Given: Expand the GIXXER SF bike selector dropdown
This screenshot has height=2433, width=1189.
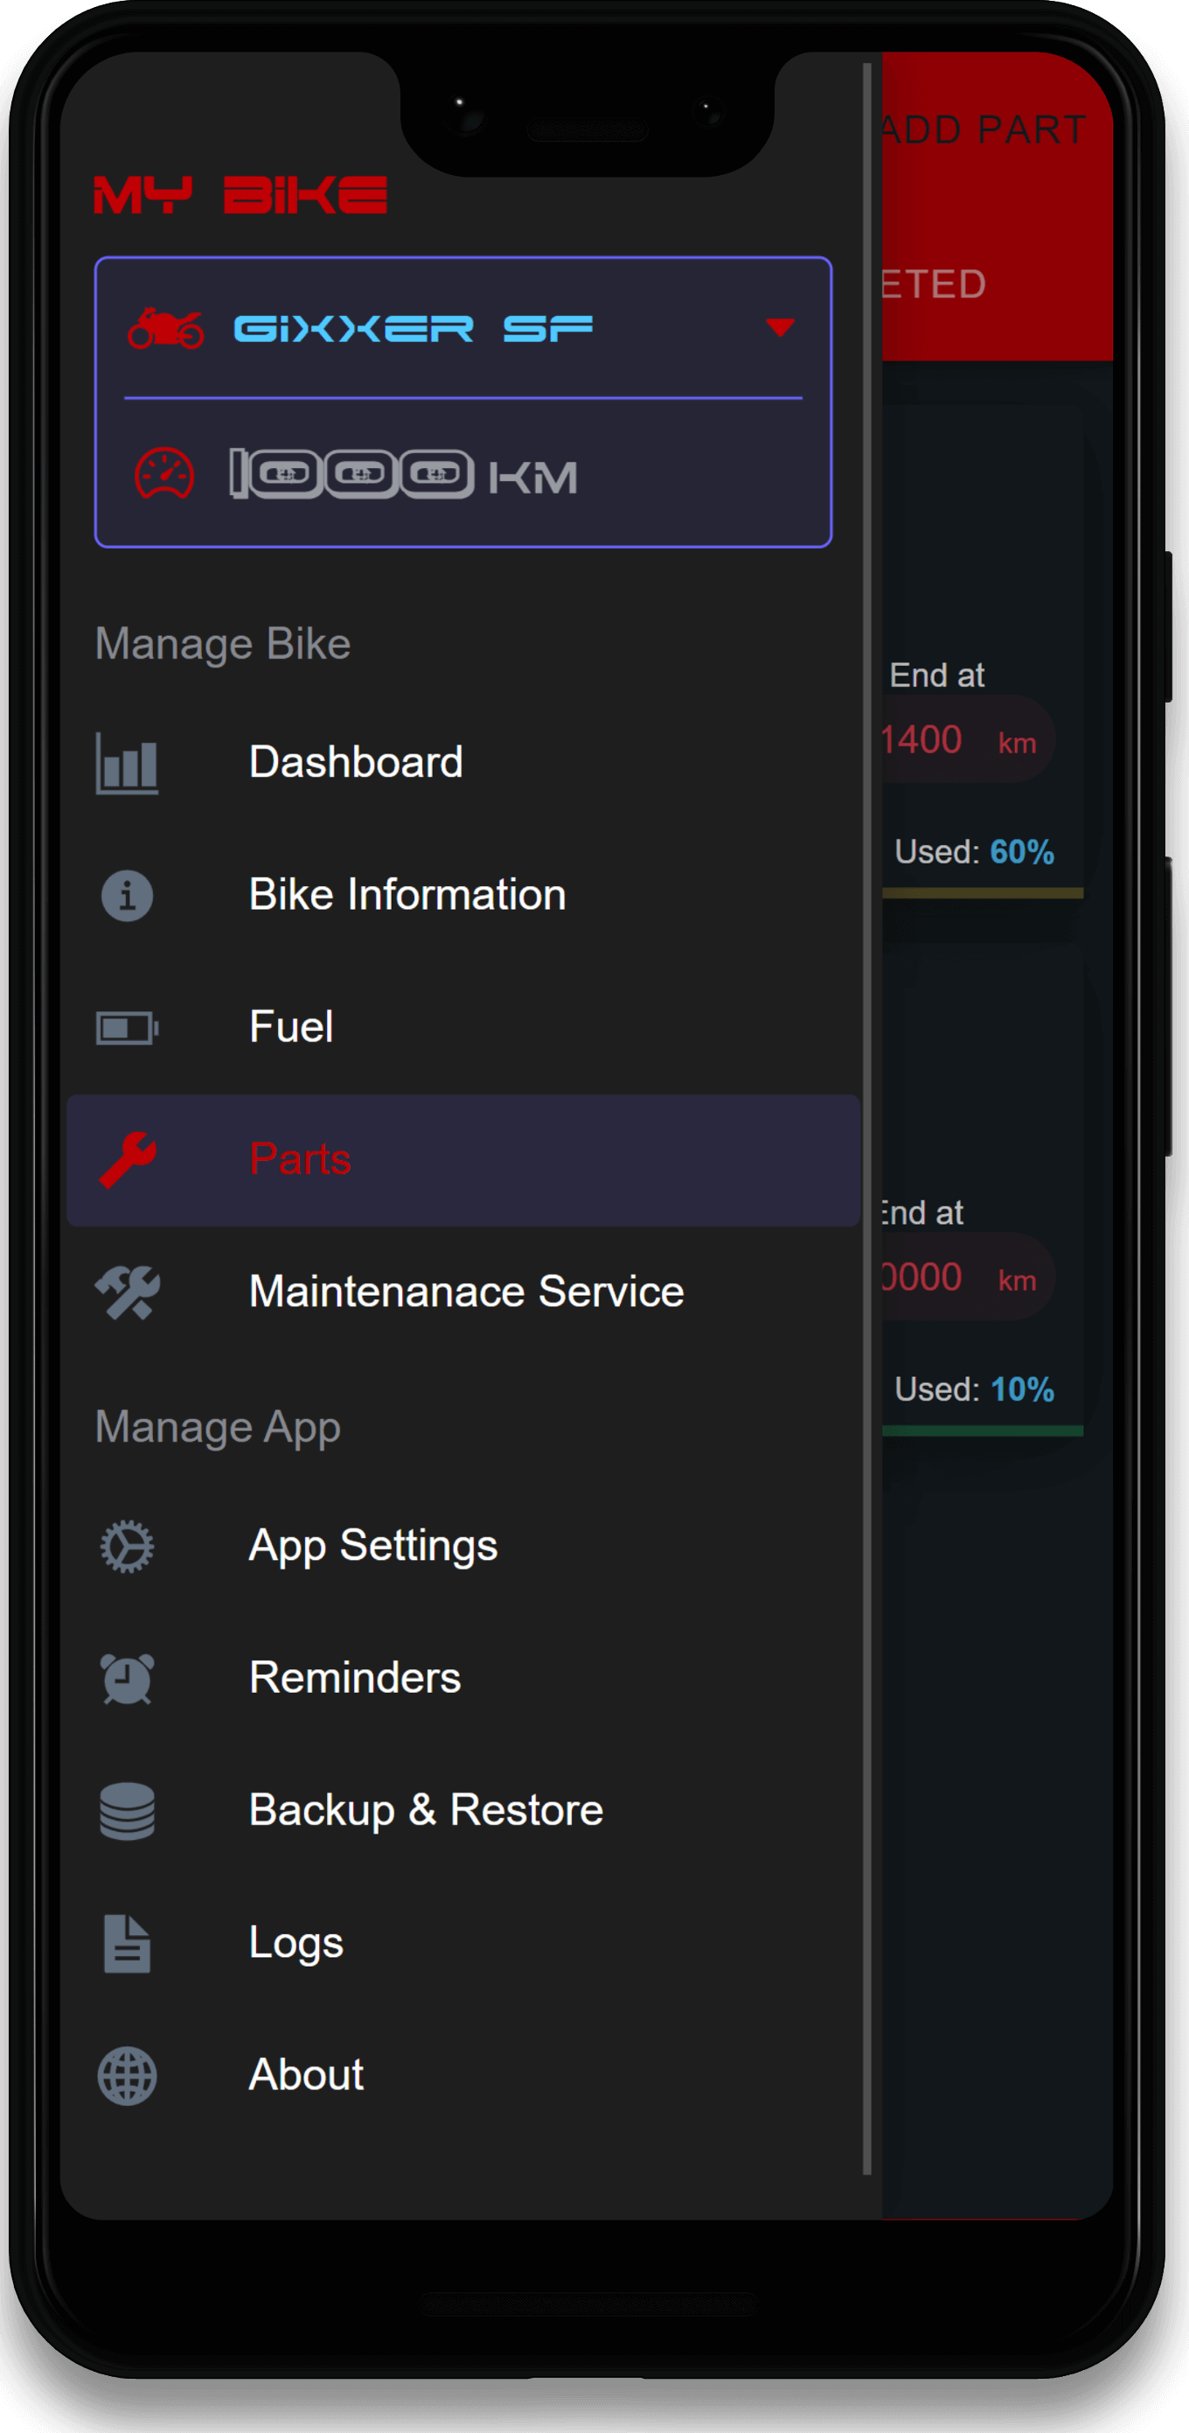Looking at the screenshot, I should [780, 328].
